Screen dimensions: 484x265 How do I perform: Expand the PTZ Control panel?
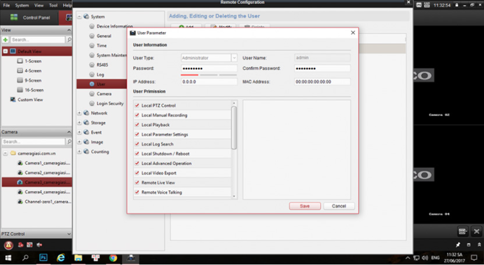point(68,234)
